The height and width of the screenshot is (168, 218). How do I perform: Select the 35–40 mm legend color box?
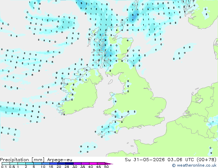85,164
